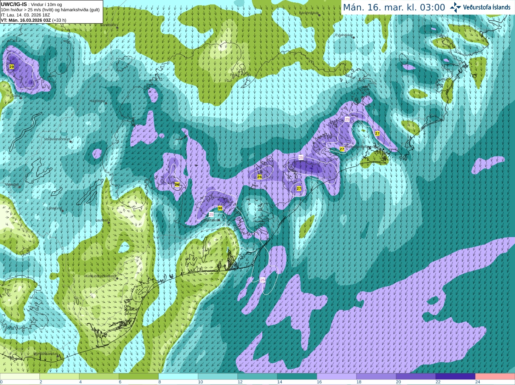Click the Kárahnjúkar station label
515x385 pixels.
[x=309, y=13]
